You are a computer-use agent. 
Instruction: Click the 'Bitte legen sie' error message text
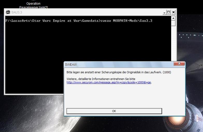(x=119, y=72)
